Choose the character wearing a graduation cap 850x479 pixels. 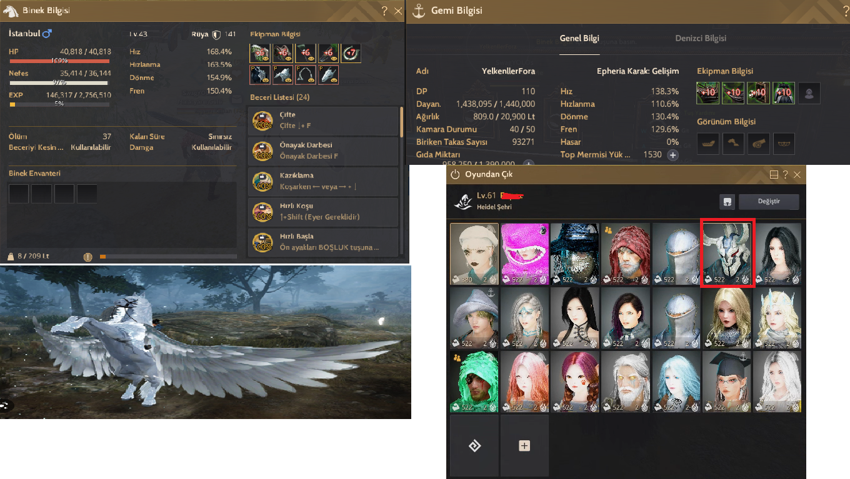727,382
